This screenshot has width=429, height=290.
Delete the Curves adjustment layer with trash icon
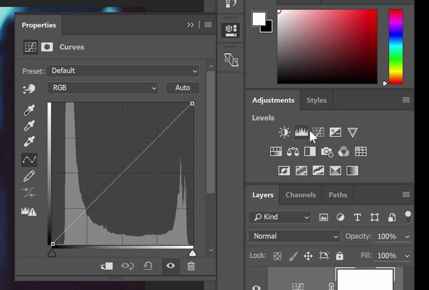coord(191,266)
